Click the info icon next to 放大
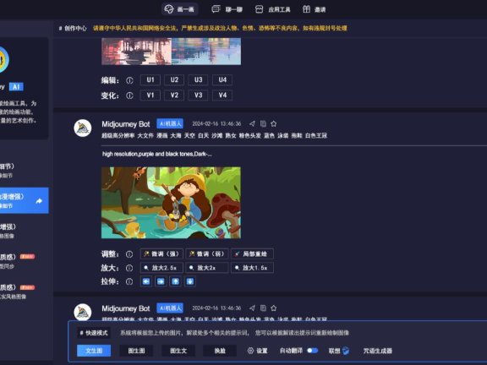Image resolution: width=487 pixels, height=365 pixels. click(129, 268)
